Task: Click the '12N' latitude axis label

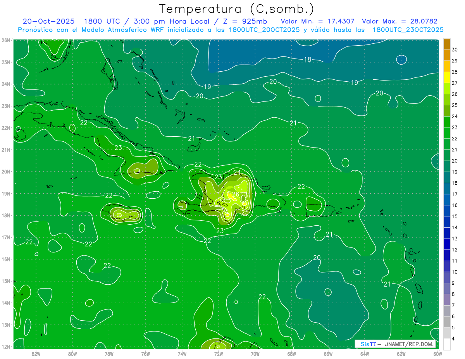Action: [6, 347]
